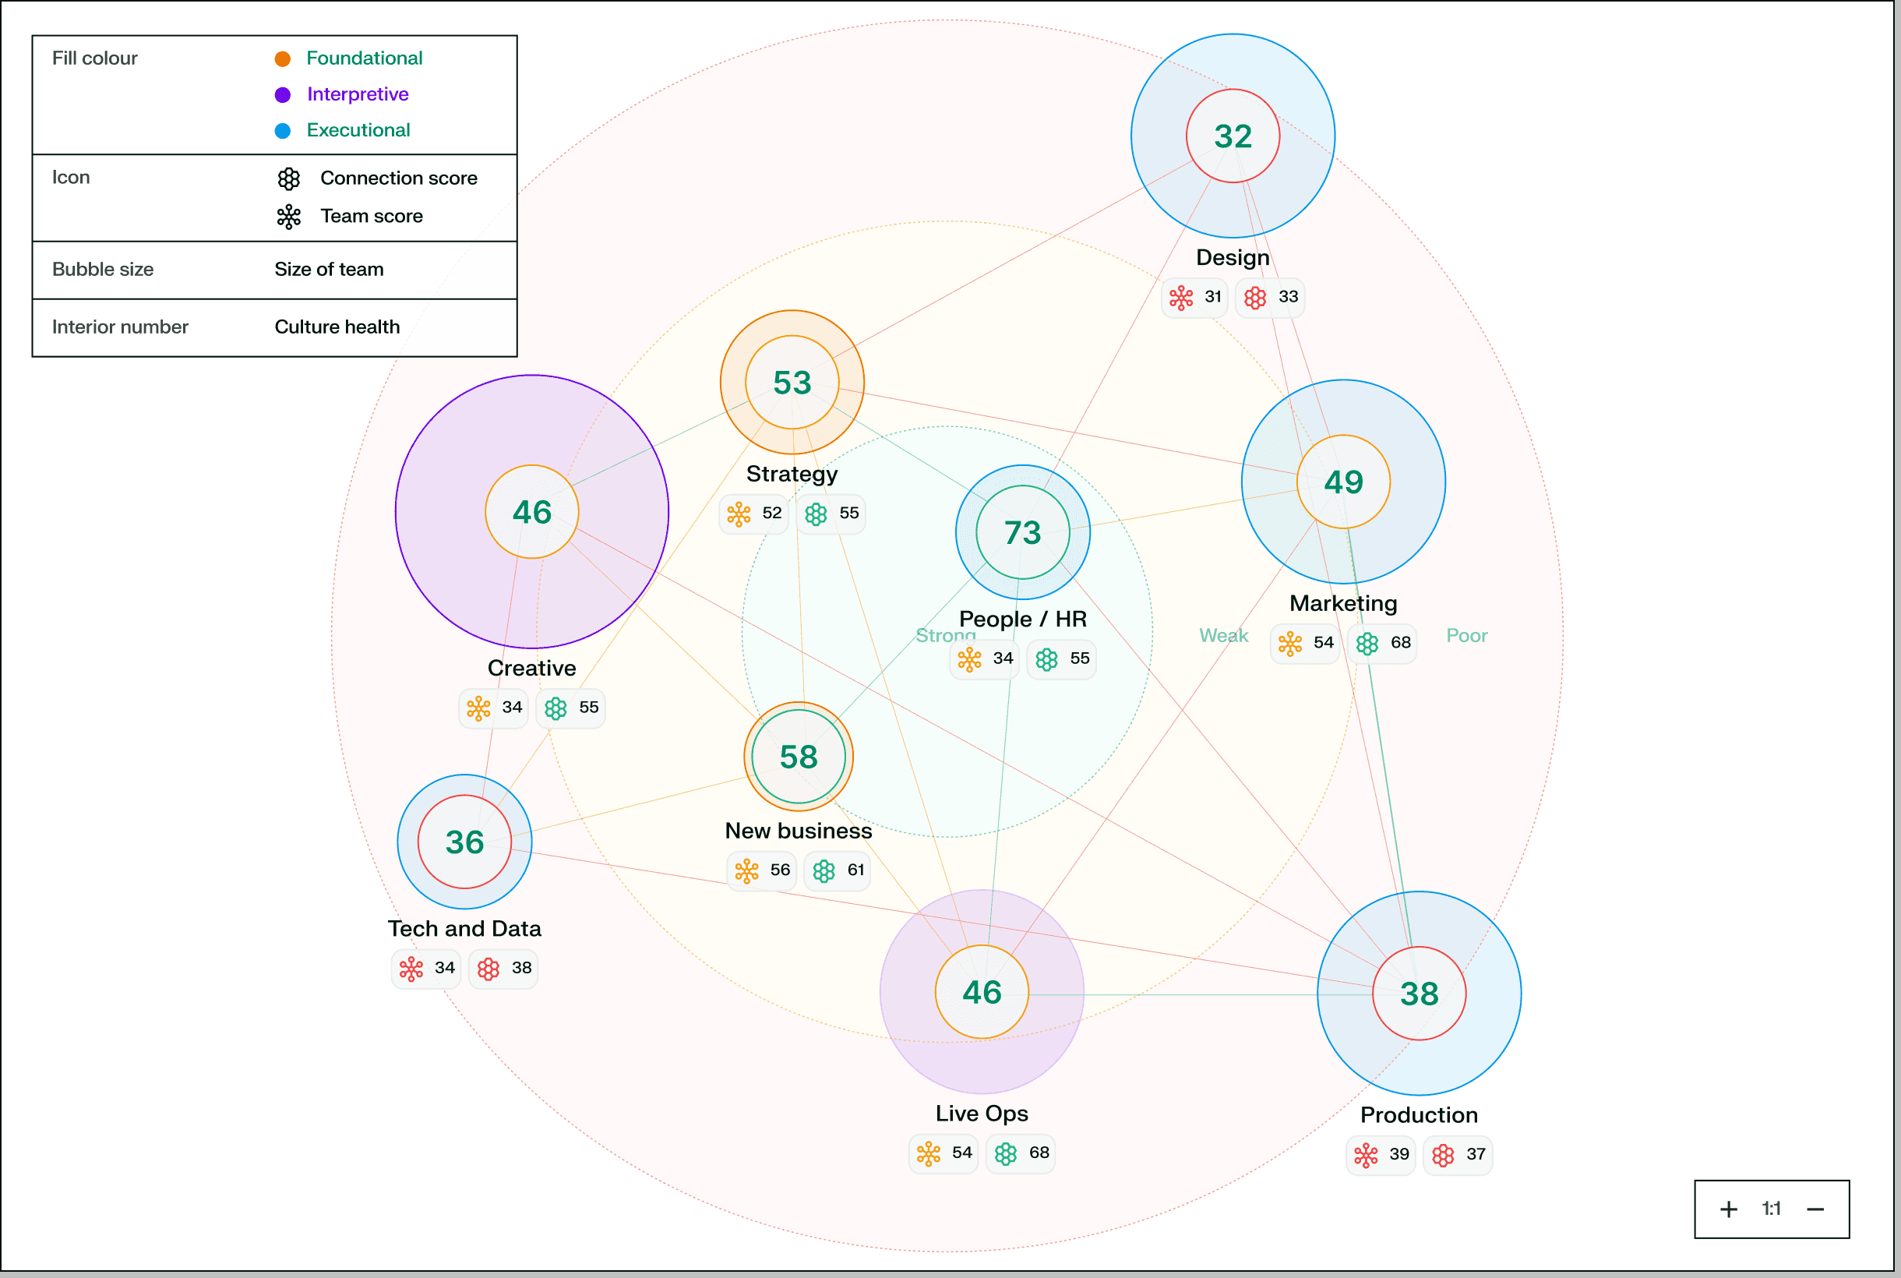Click Design connection score icon showing 33
1901x1278 pixels.
pyautogui.click(x=1256, y=298)
